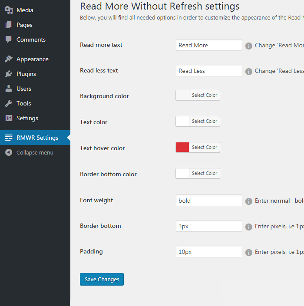Viewport: 304px width, 306px height.
Task: Click the Read More Without Refresh settings heading
Action: [x=159, y=6]
